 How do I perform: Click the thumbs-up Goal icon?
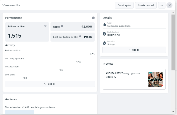104,25
